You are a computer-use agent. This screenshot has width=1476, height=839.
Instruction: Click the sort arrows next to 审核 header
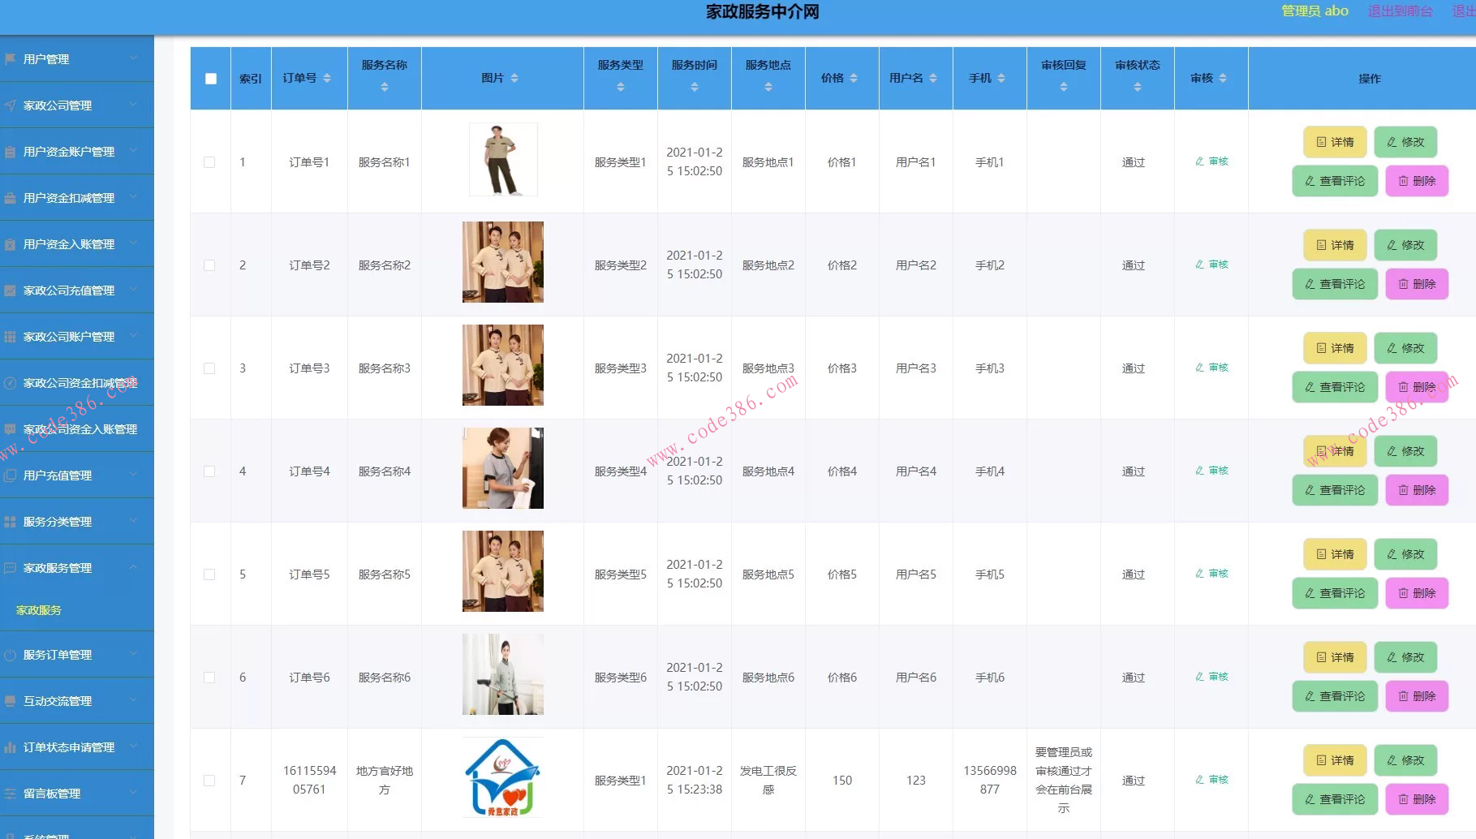1223,78
